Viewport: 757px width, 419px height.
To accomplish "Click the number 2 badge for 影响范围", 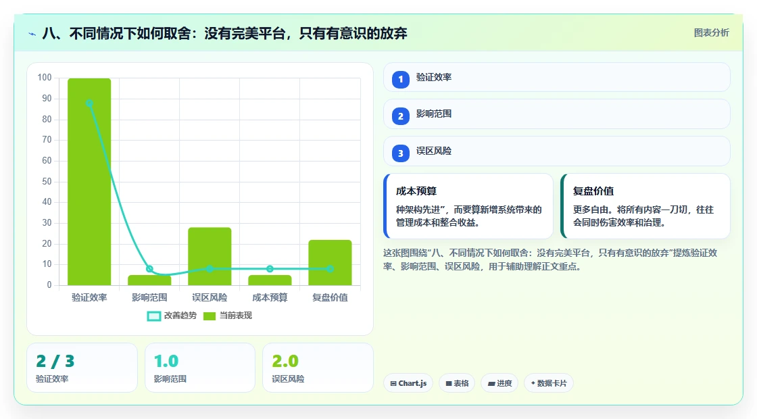I will [401, 116].
